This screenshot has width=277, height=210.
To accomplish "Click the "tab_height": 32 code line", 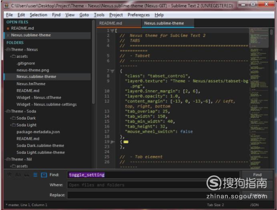I will coord(146,126).
